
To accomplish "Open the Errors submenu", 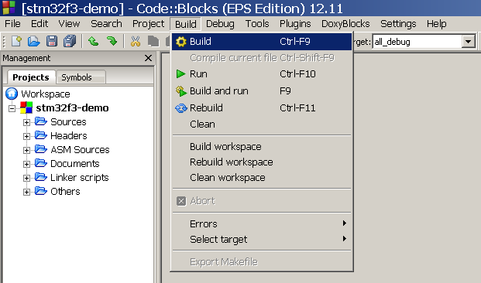I will click(262, 224).
